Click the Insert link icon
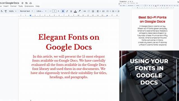 point(85,11)
